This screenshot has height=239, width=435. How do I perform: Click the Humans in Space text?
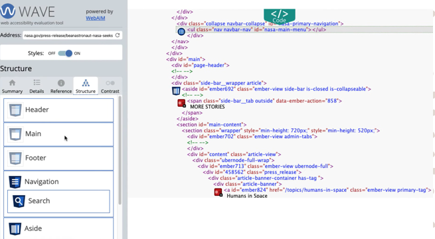[247, 196]
